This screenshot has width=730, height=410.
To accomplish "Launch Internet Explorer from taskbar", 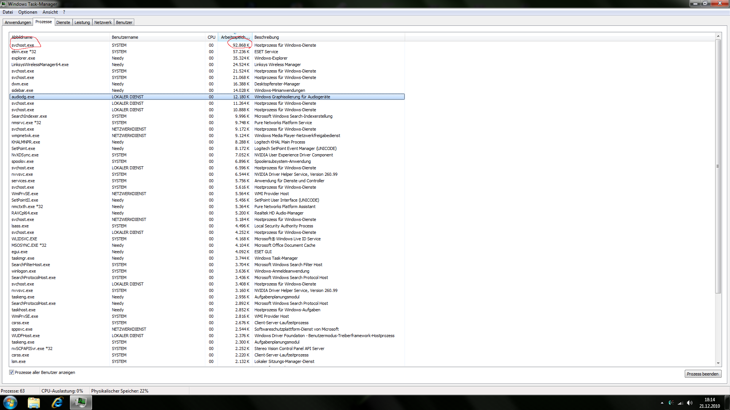I will click(57, 402).
